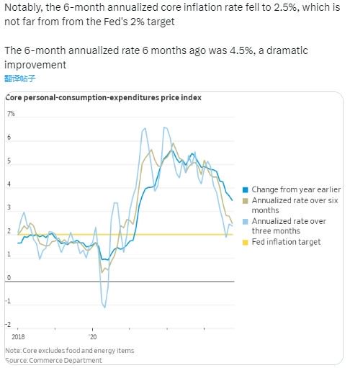Click the 'Source: Commerce Department' text
Viewport: 350px width, 368px height.
click(53, 360)
